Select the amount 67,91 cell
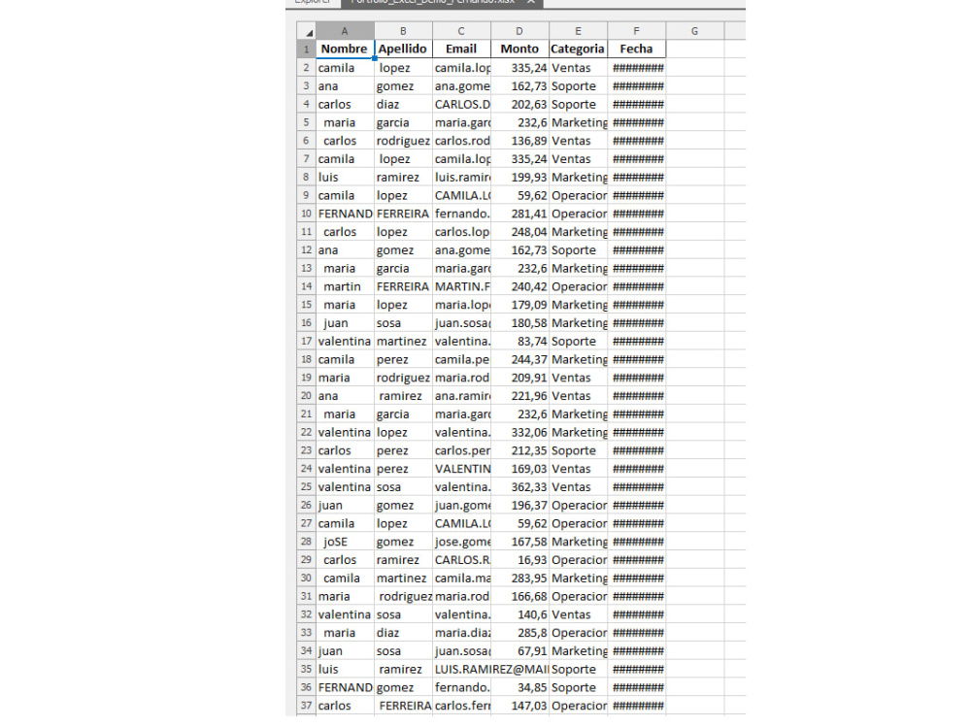The image size is (971, 728). coord(519,651)
